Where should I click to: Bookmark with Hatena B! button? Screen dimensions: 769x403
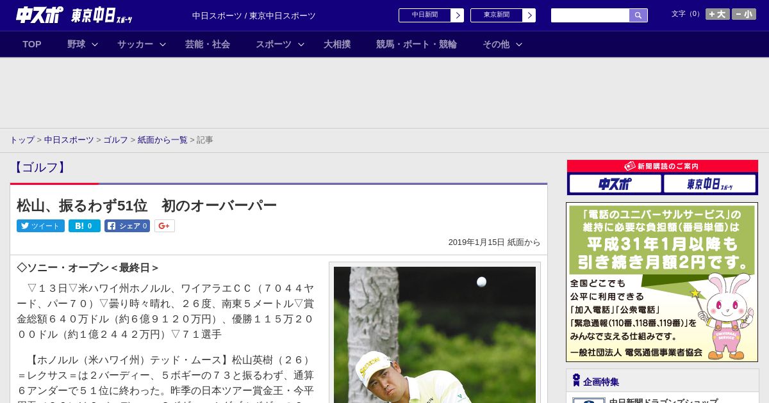click(x=85, y=226)
